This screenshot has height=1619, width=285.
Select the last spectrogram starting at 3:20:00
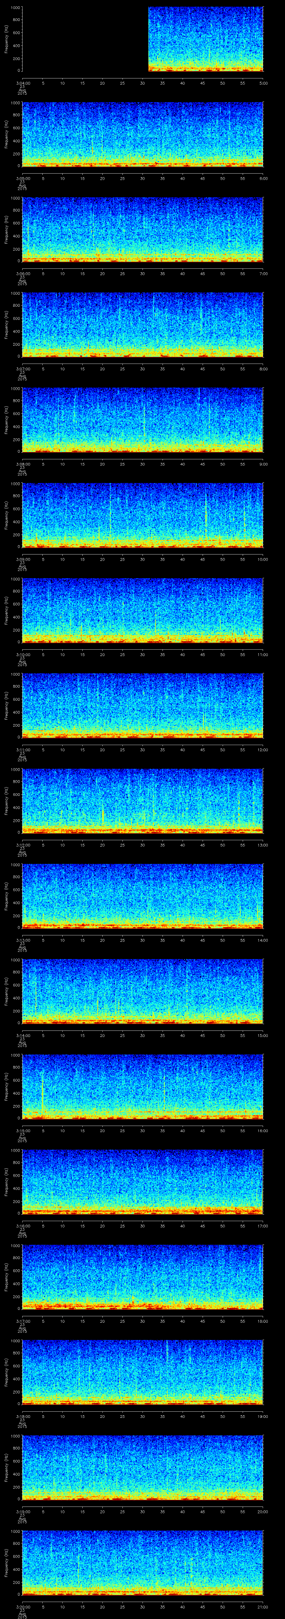point(142,1562)
